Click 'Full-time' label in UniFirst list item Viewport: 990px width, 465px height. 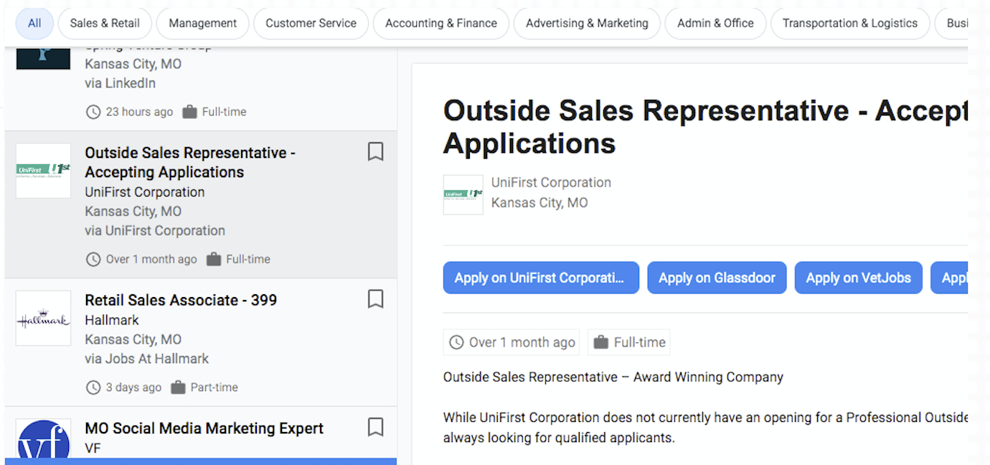248,259
